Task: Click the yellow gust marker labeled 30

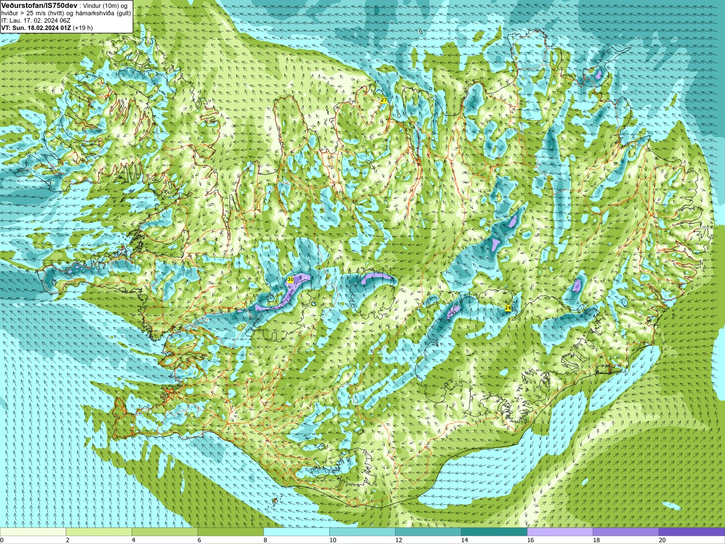Action: [x=291, y=280]
